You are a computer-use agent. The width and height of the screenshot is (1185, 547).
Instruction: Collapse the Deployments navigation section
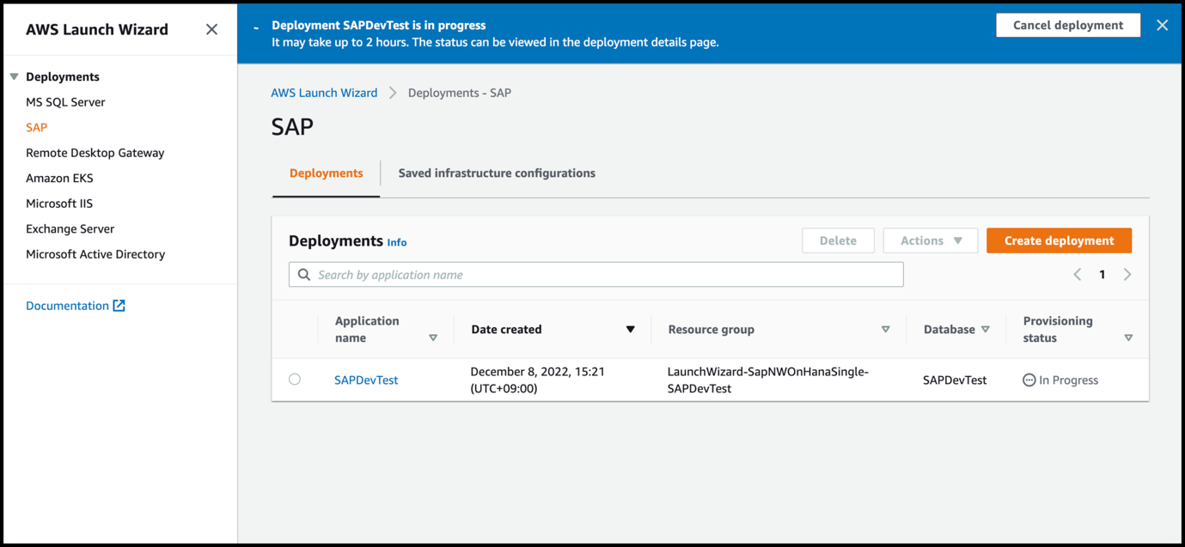[x=14, y=76]
